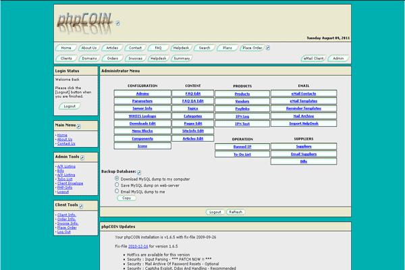Viewport: 405px width, 270px height.
Task: Open the Paylinks link
Action: coord(242,109)
